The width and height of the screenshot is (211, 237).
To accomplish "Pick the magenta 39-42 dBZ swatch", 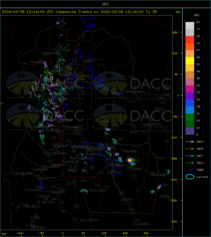I will coord(190,89).
